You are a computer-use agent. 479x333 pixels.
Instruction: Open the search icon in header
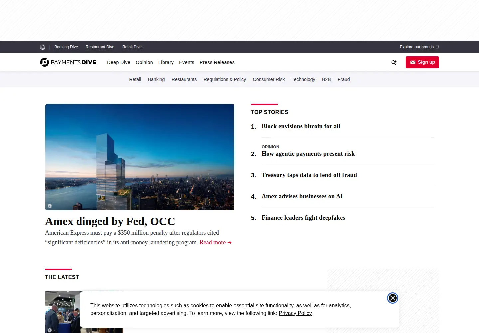point(394,62)
